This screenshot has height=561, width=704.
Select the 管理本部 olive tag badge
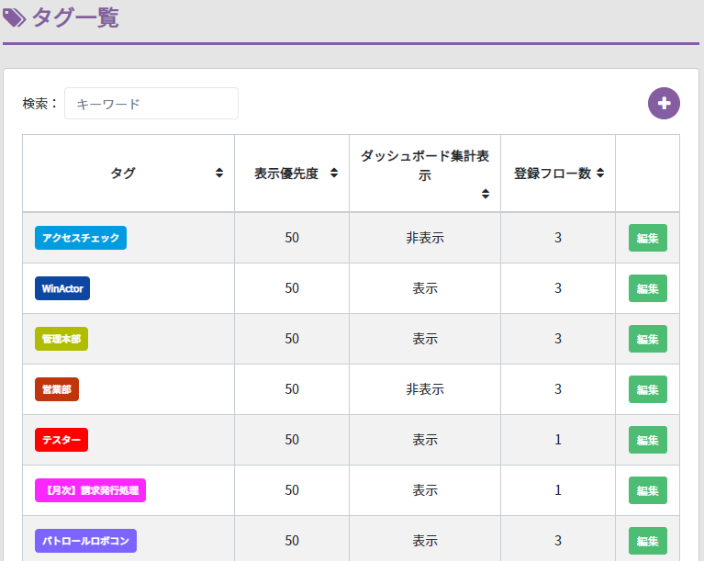[61, 339]
